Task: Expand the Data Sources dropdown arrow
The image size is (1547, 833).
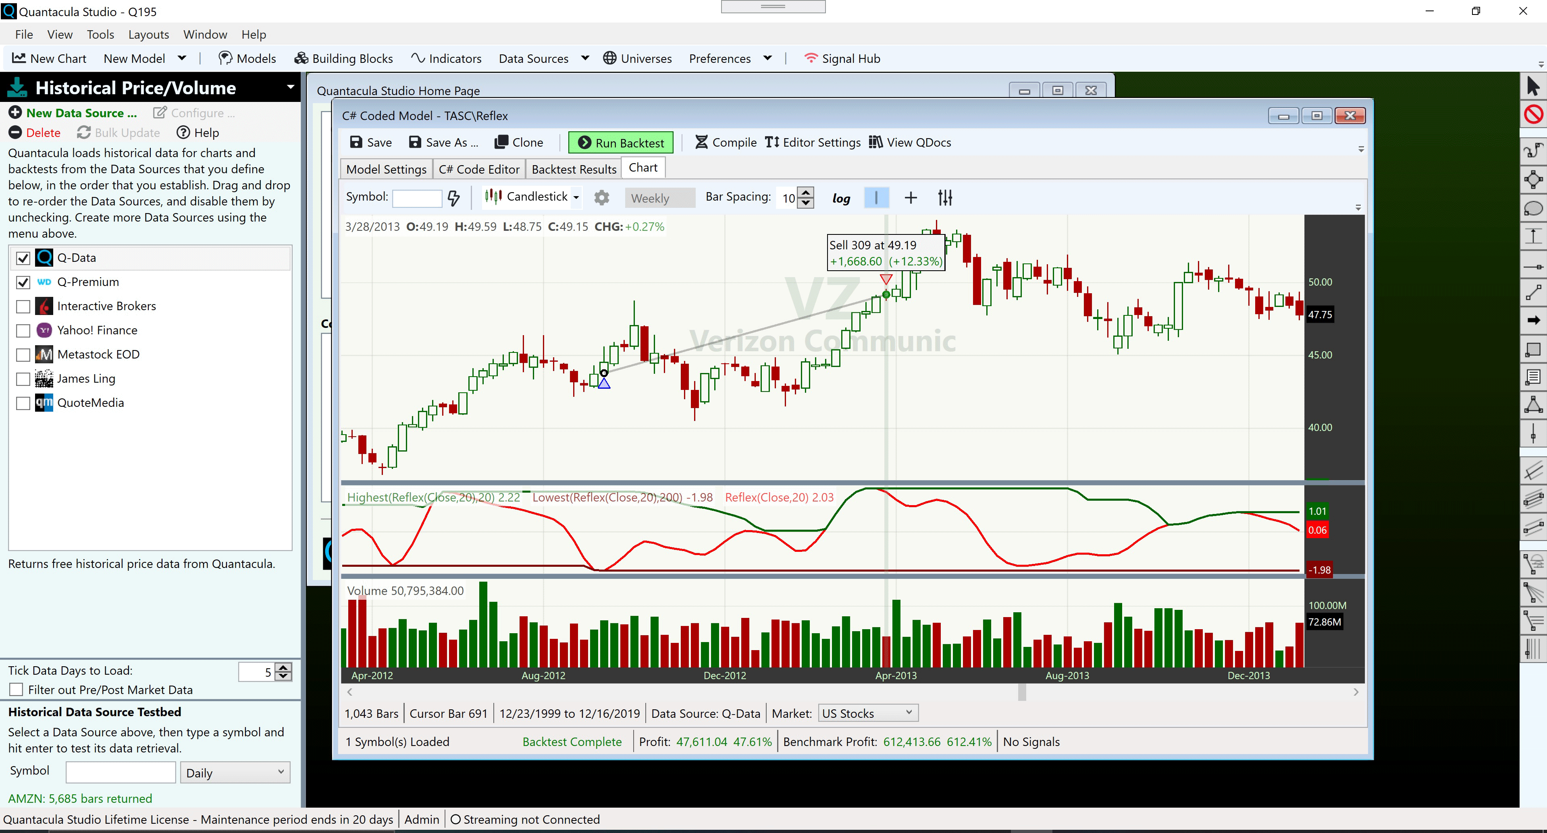Action: (x=585, y=58)
